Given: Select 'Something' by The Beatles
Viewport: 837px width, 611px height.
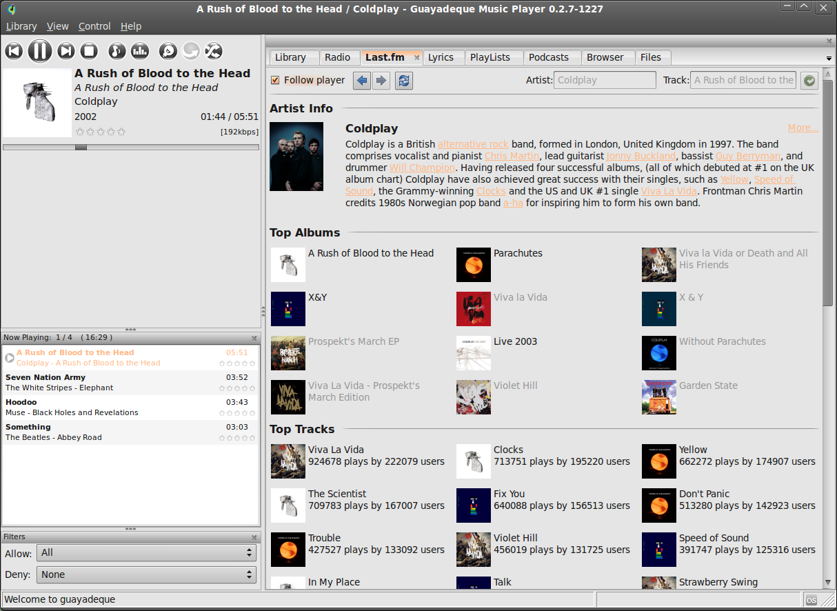Looking at the screenshot, I should click(130, 432).
